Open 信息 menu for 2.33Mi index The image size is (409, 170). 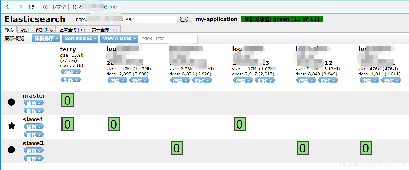pyautogui.click(x=180, y=81)
